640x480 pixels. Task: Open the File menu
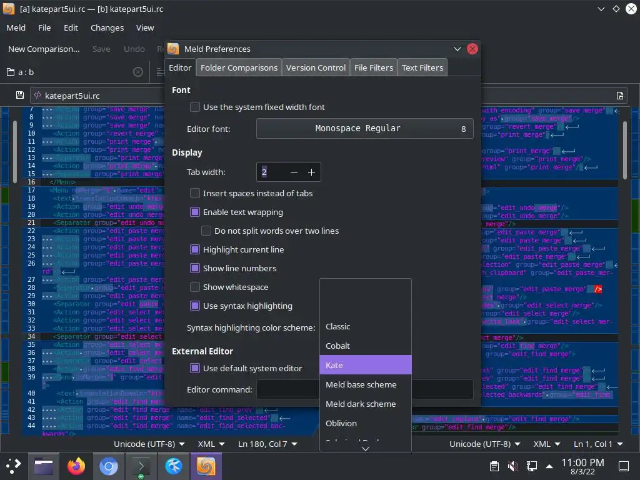(44, 27)
